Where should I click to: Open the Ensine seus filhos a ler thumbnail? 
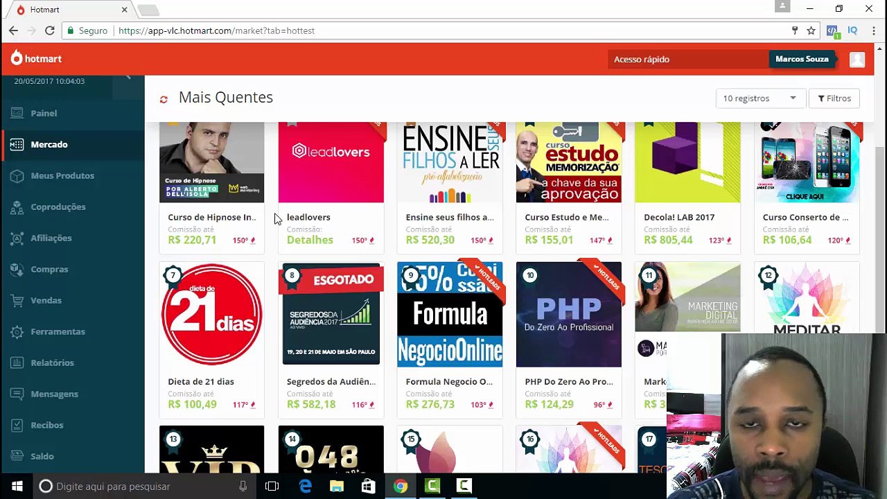coord(450,162)
